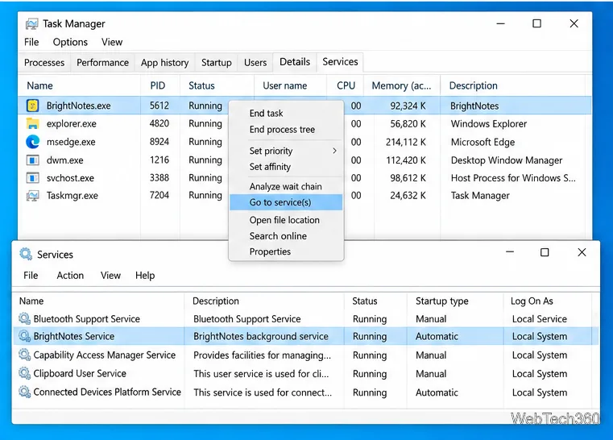Image resolution: width=613 pixels, height=440 pixels.
Task: Click BrightNotes background service description
Action: [261, 336]
